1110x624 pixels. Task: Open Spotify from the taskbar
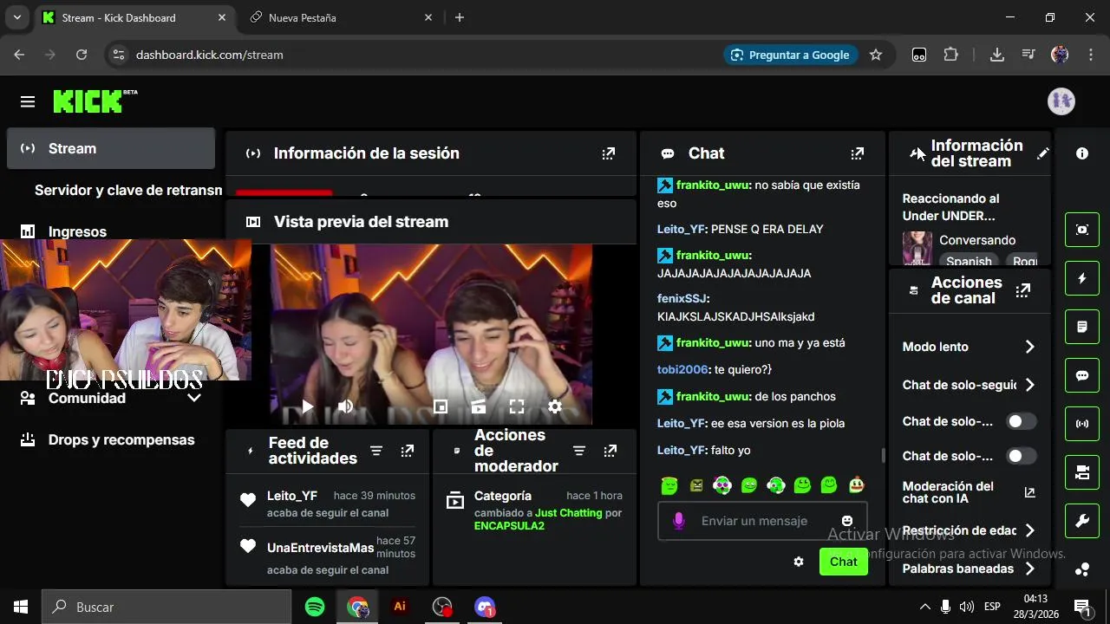click(x=315, y=607)
